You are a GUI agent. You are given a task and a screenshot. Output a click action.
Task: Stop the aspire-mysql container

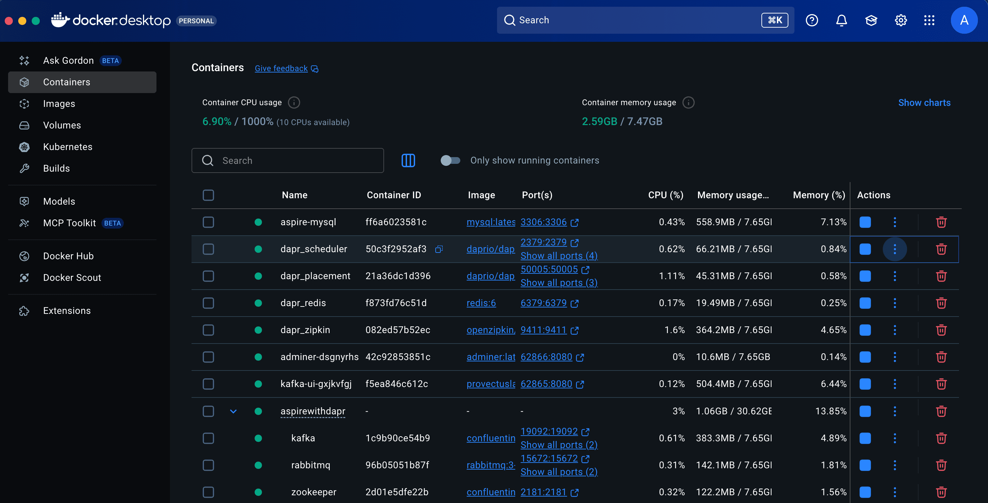(865, 222)
